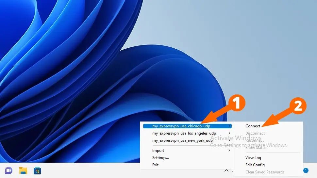Click the grayed-out Show Status entry
This screenshot has width=317, height=178.
[x=256, y=148]
